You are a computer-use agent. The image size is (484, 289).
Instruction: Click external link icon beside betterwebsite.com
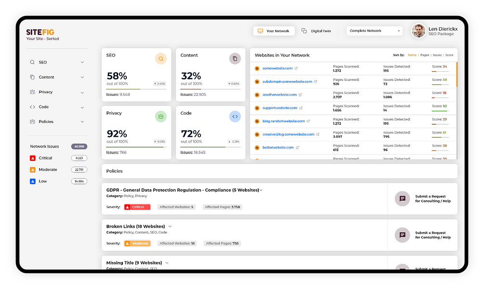297,148
